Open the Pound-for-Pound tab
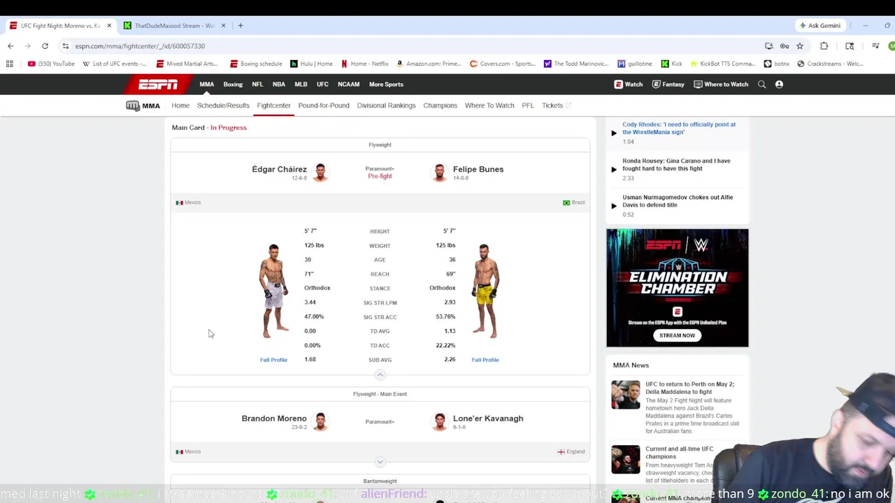The image size is (895, 503). (324, 105)
